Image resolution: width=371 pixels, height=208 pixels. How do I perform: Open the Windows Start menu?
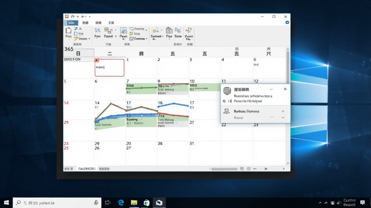pos(7,203)
